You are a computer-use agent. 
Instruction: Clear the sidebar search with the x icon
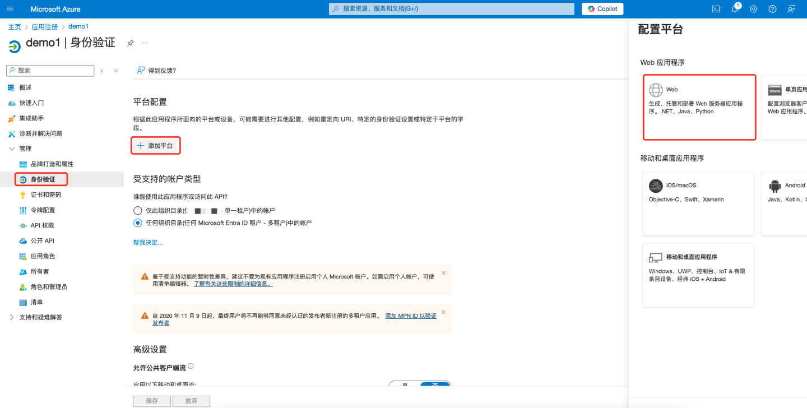(102, 71)
